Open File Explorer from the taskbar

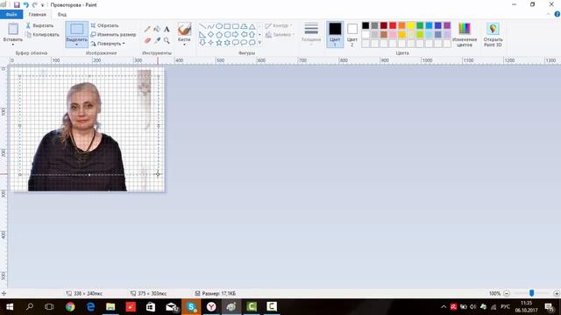coord(110,306)
